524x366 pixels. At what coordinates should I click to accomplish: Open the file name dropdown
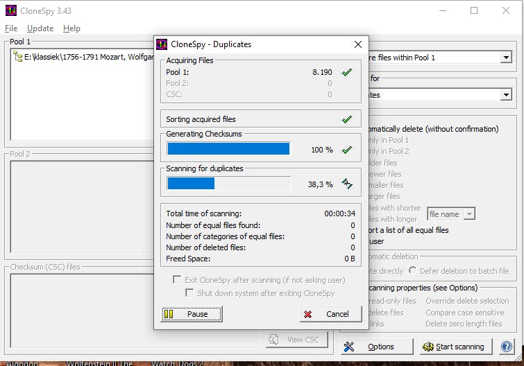coord(469,214)
